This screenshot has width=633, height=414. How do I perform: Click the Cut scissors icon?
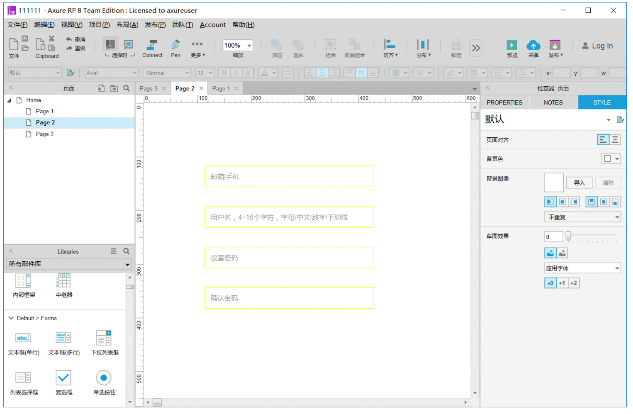tap(51, 39)
